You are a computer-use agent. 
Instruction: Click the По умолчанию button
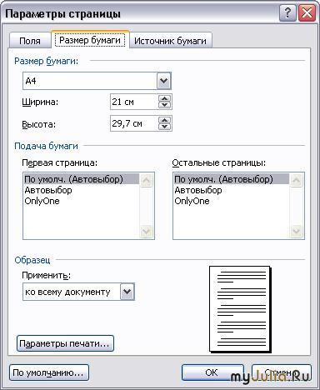(49, 372)
